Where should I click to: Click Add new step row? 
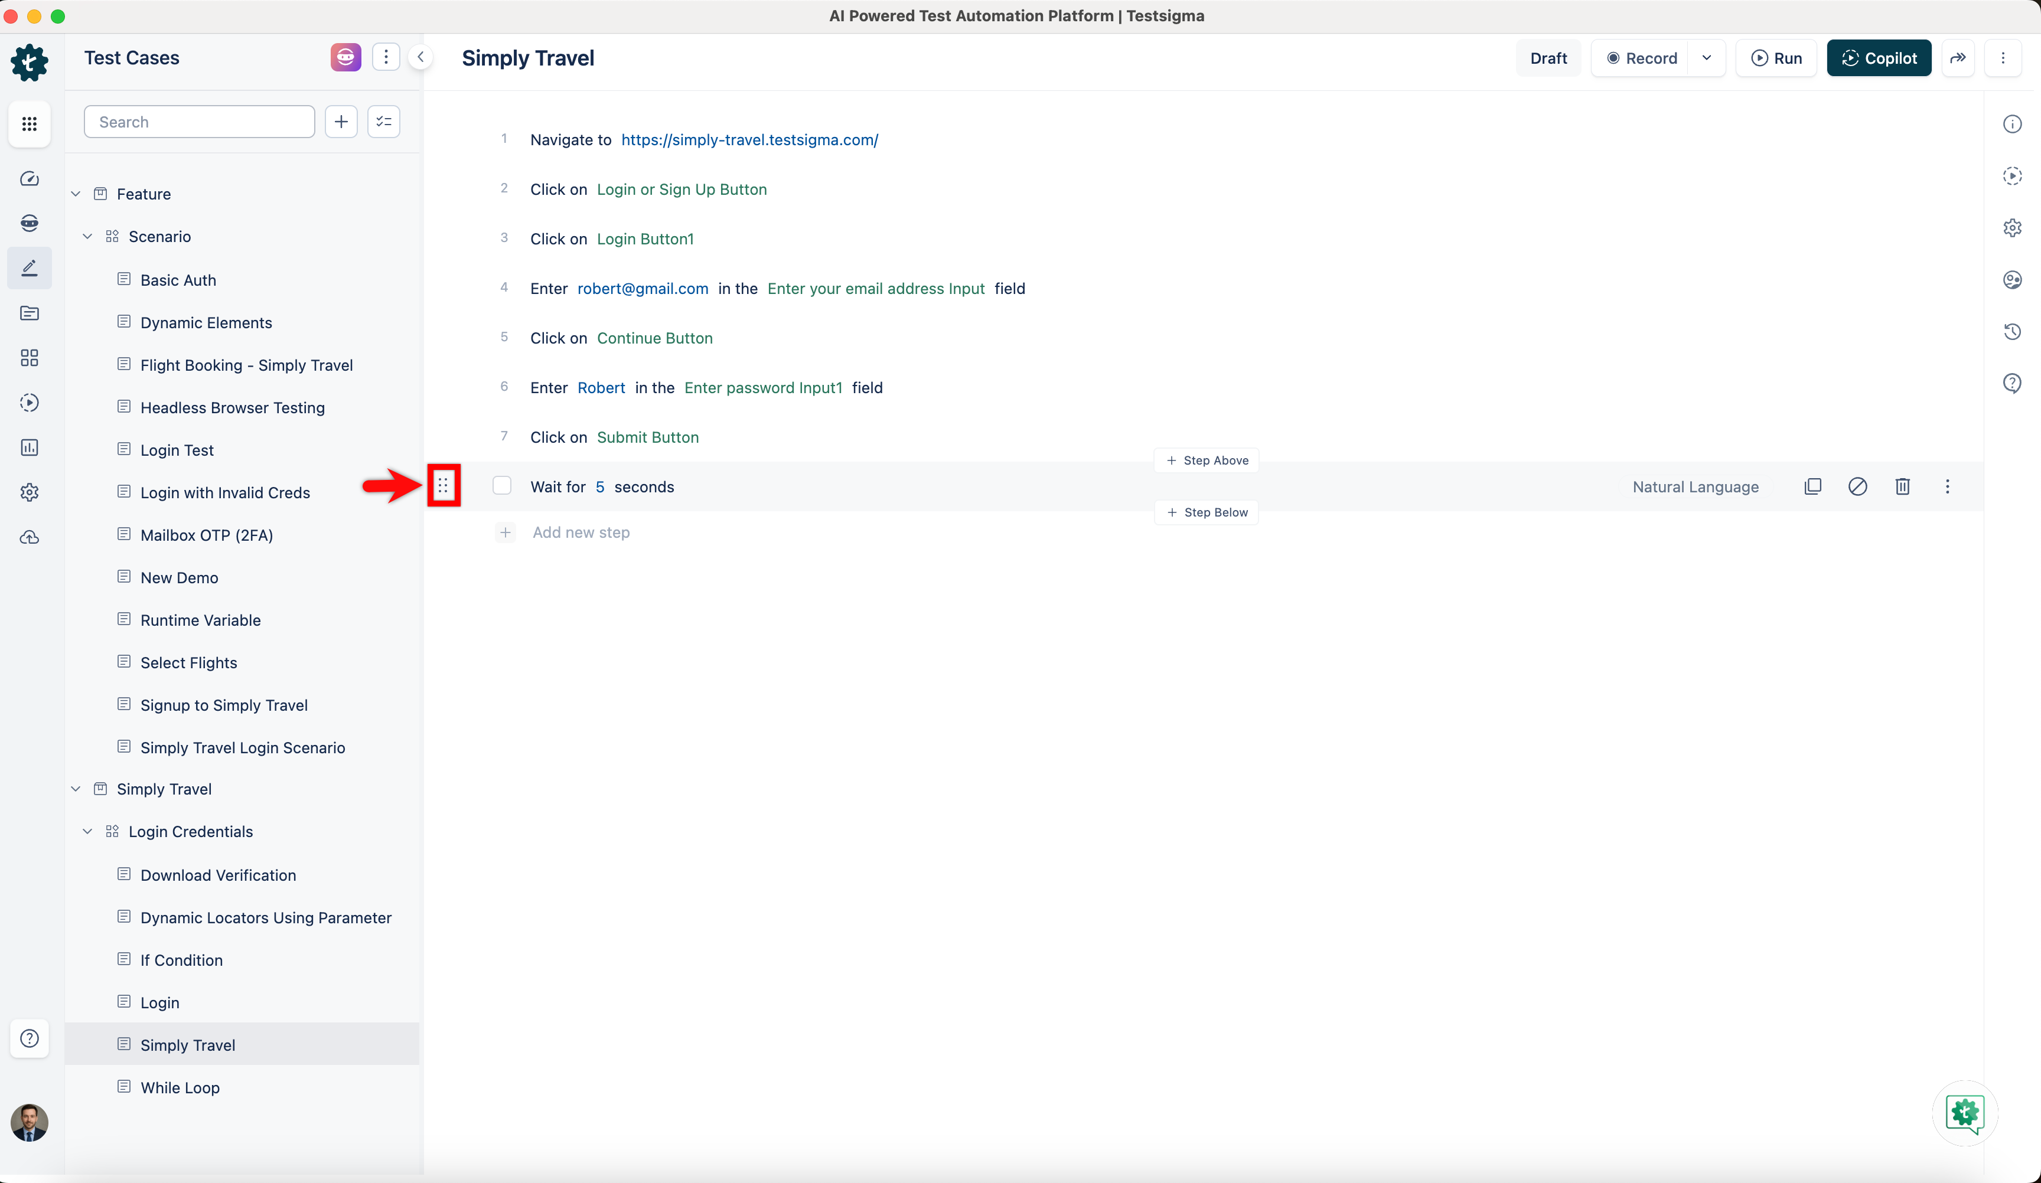[x=581, y=532]
